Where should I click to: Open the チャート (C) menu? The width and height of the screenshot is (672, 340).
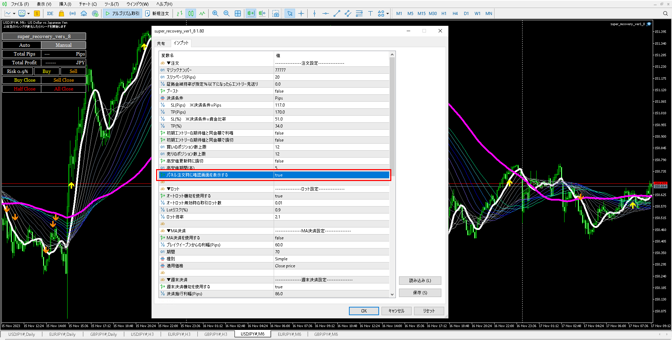[87, 4]
